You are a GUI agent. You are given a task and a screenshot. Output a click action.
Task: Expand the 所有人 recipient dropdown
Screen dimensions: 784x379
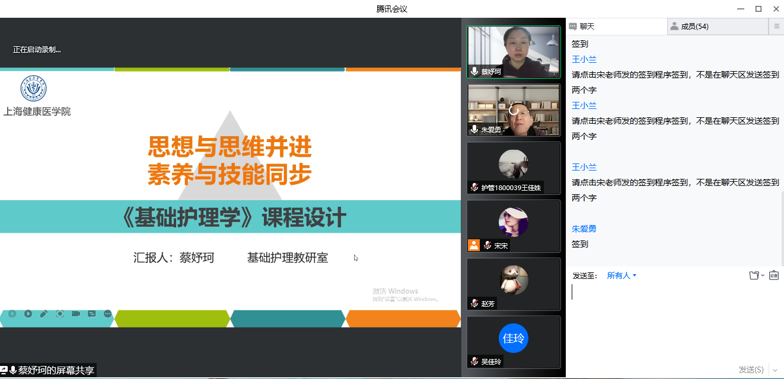click(622, 275)
